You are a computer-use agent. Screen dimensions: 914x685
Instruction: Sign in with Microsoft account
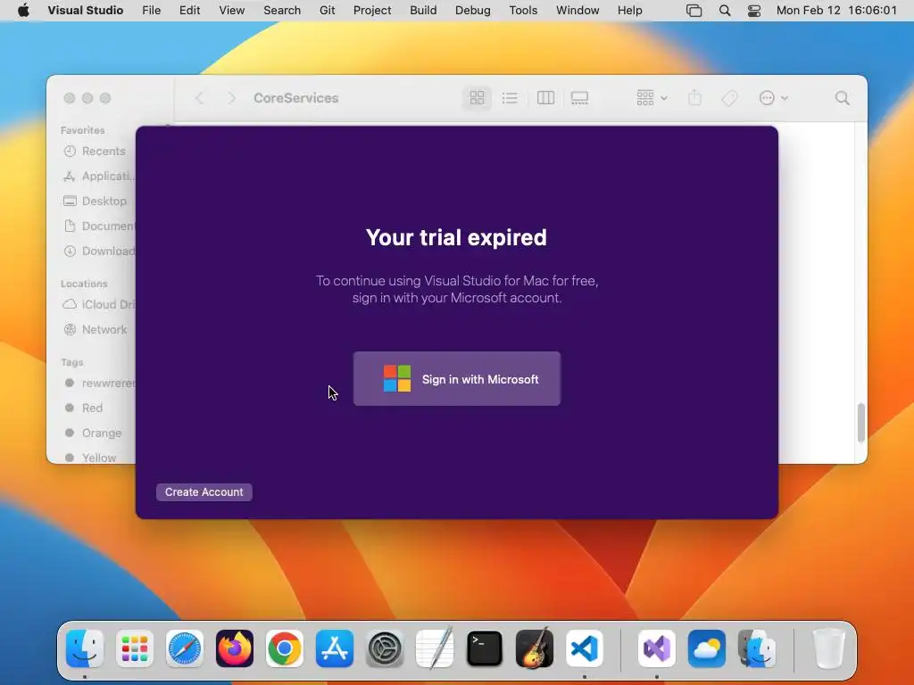(456, 378)
